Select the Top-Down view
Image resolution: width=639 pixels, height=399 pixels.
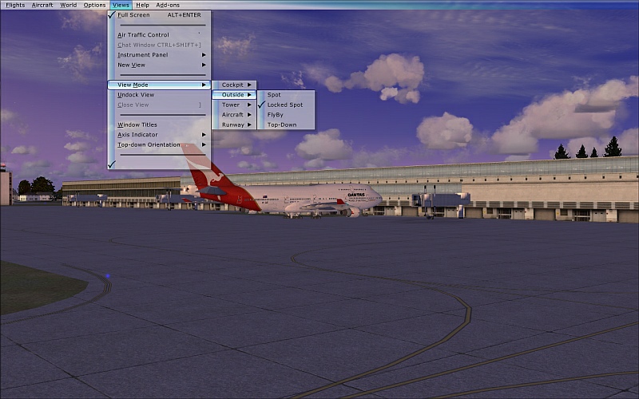[x=286, y=124]
